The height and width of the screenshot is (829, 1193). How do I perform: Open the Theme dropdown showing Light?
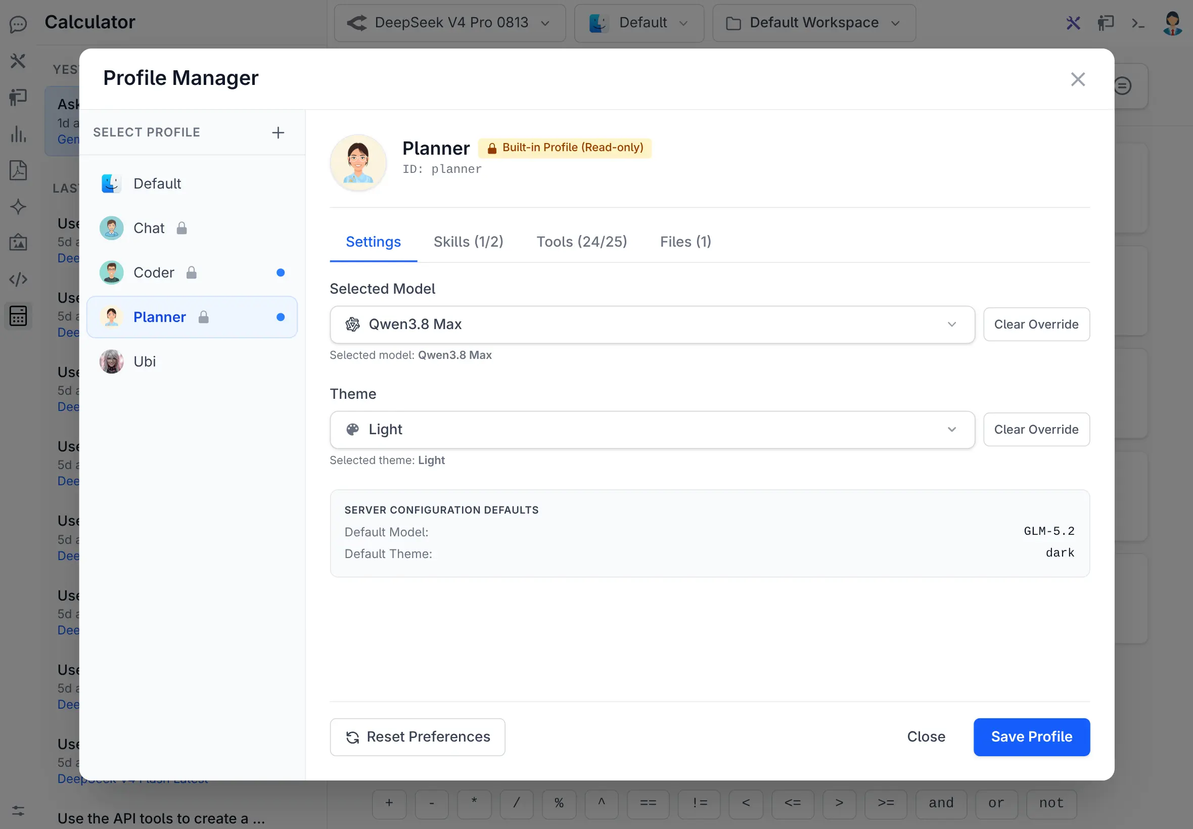point(652,430)
